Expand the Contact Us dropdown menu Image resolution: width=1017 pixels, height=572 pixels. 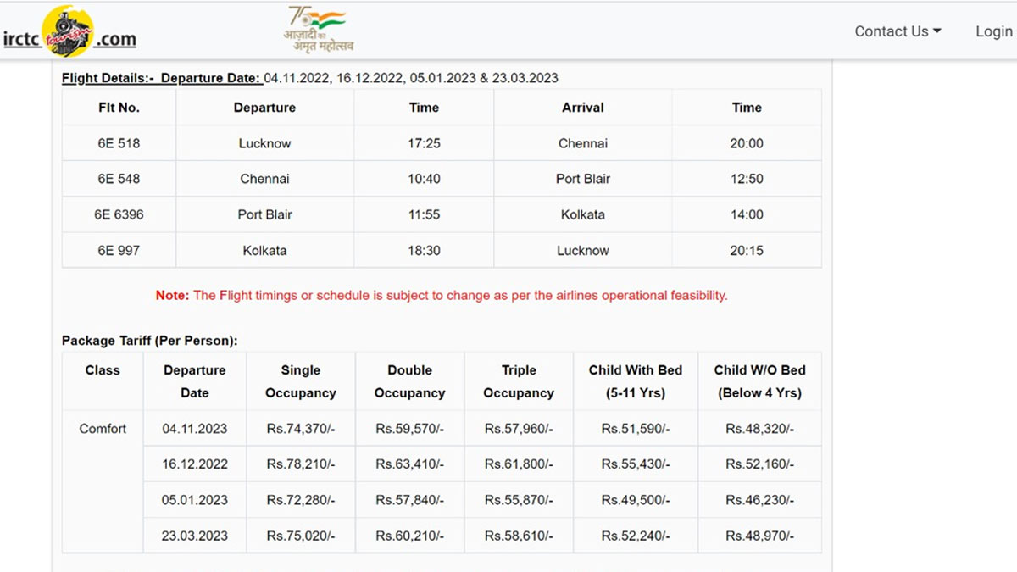click(x=898, y=31)
